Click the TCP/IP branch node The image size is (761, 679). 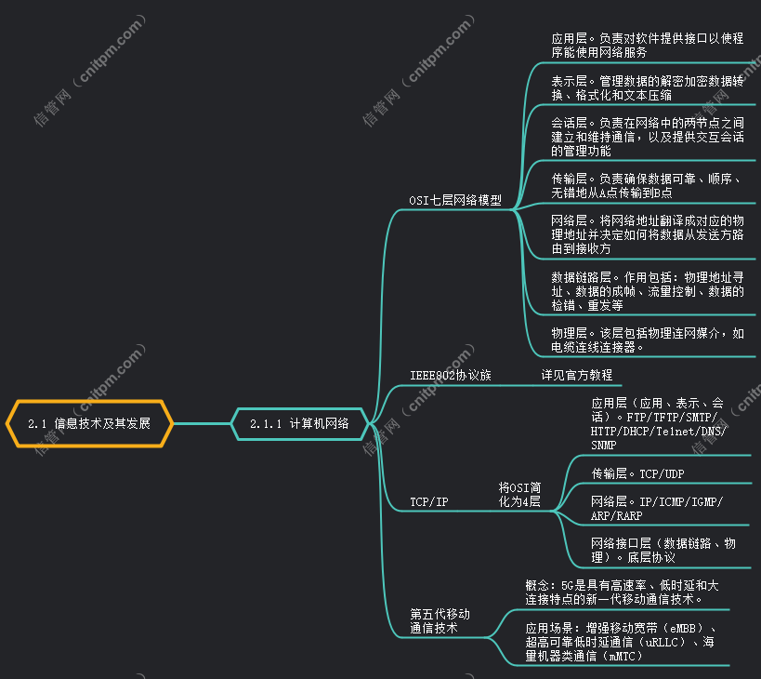(429, 501)
